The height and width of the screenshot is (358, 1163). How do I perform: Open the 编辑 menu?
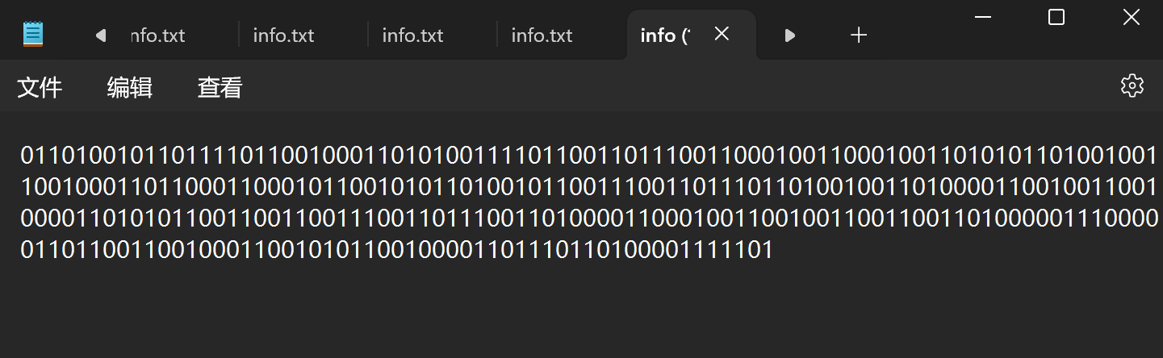click(129, 87)
